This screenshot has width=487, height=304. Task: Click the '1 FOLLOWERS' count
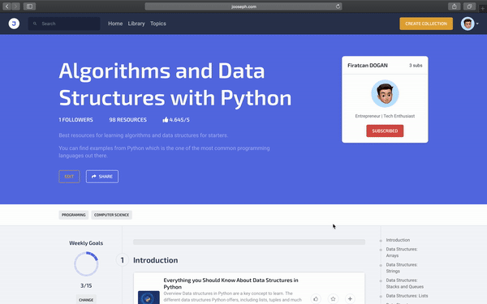point(75,120)
